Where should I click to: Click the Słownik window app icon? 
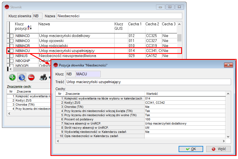pyautogui.click(x=7, y=7)
